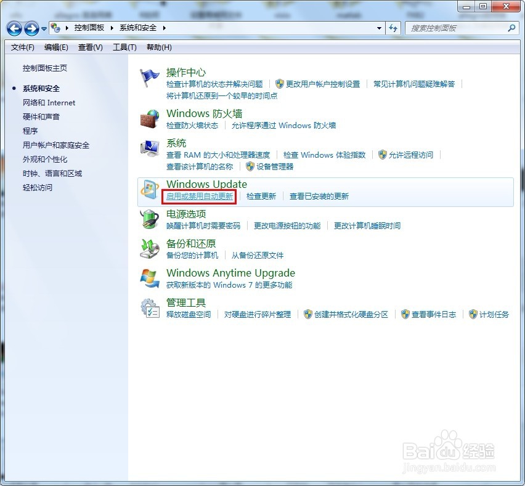
Task: Open 常见计算机问题疑难解答
Action: [414, 84]
